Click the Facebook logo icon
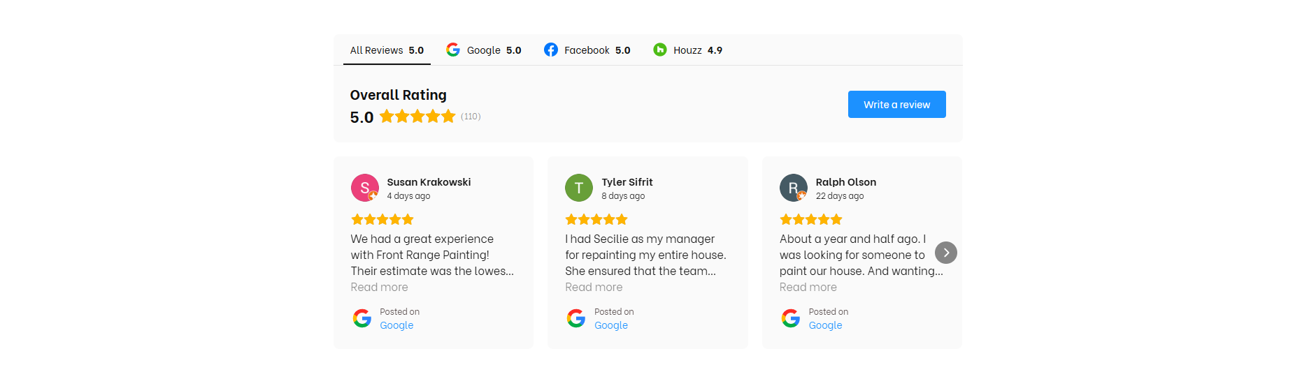This screenshot has height=372, width=1295. [551, 50]
